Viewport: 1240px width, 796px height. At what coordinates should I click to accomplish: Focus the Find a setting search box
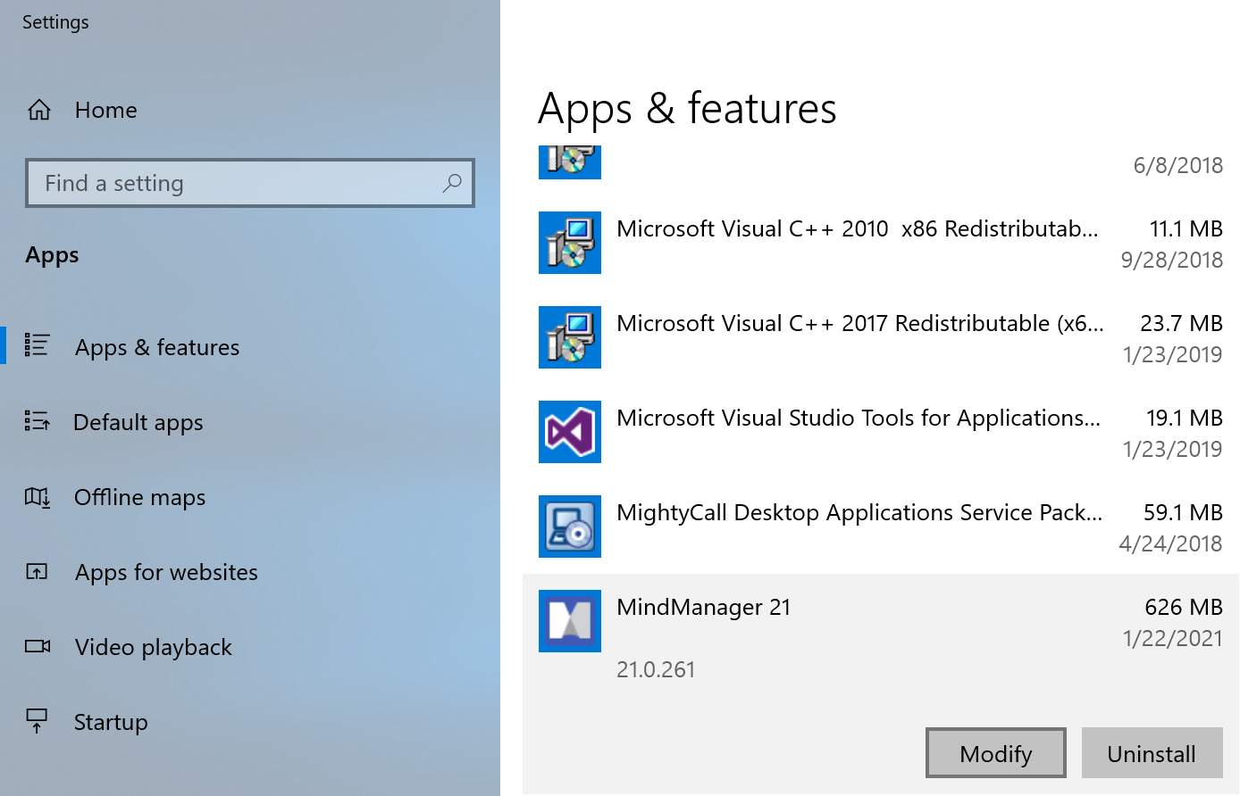250,183
